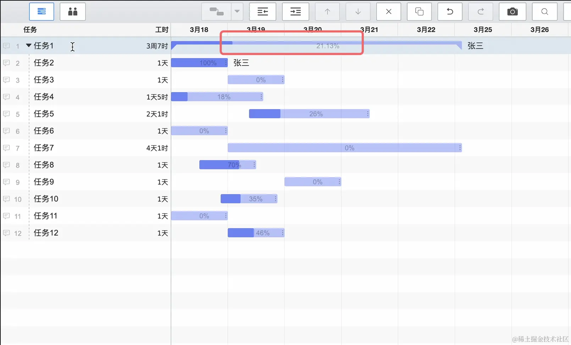Select the 3月18 date header
Image resolution: width=571 pixels, height=345 pixels.
(199, 30)
